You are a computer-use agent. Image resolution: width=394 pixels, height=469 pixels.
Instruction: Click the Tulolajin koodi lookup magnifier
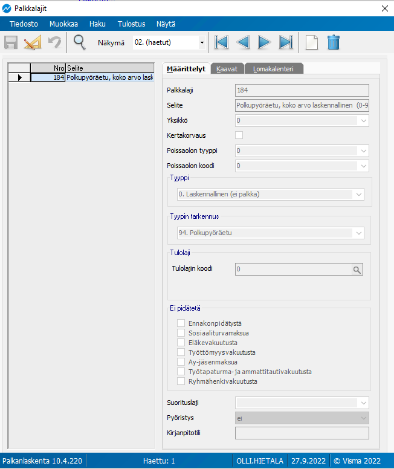click(357, 270)
